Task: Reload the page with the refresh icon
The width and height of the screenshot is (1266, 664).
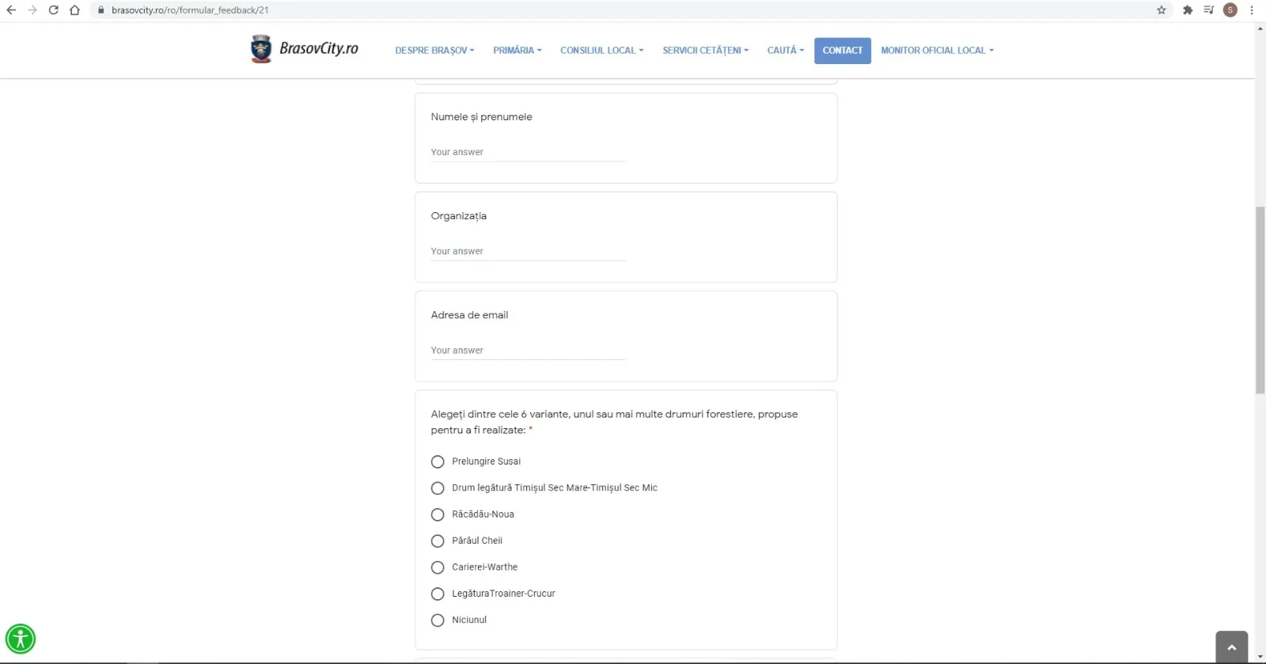Action: tap(53, 10)
